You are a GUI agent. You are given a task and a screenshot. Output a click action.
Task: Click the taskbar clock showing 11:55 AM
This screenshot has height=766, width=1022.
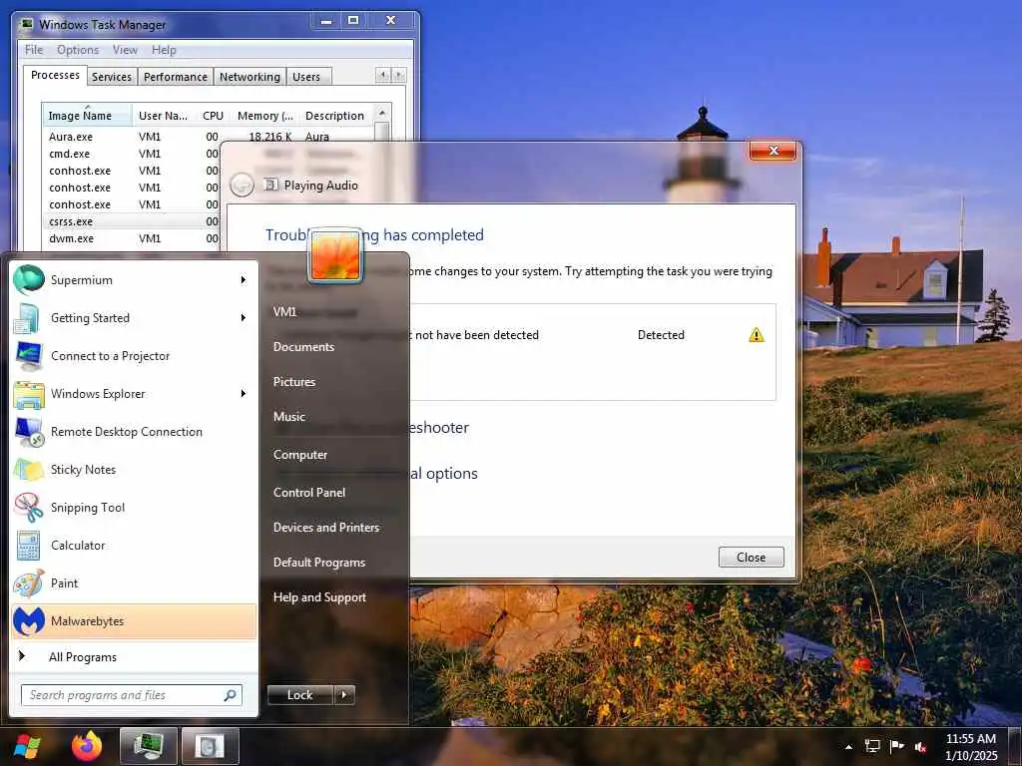(970, 746)
